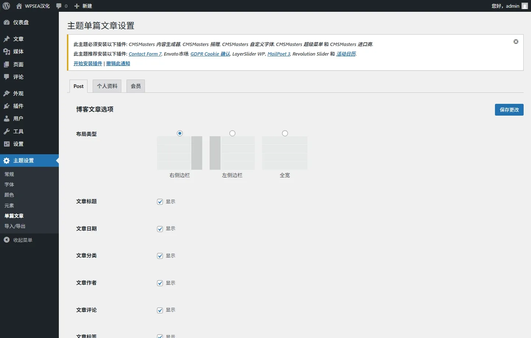Click the 工具 wrench icon in sidebar
Viewport: 531px width, 338px height.
click(7, 131)
